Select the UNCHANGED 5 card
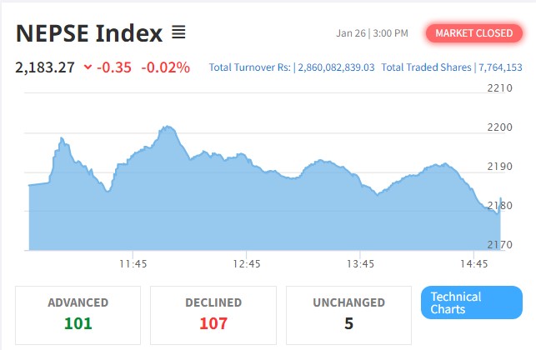 tap(348, 314)
